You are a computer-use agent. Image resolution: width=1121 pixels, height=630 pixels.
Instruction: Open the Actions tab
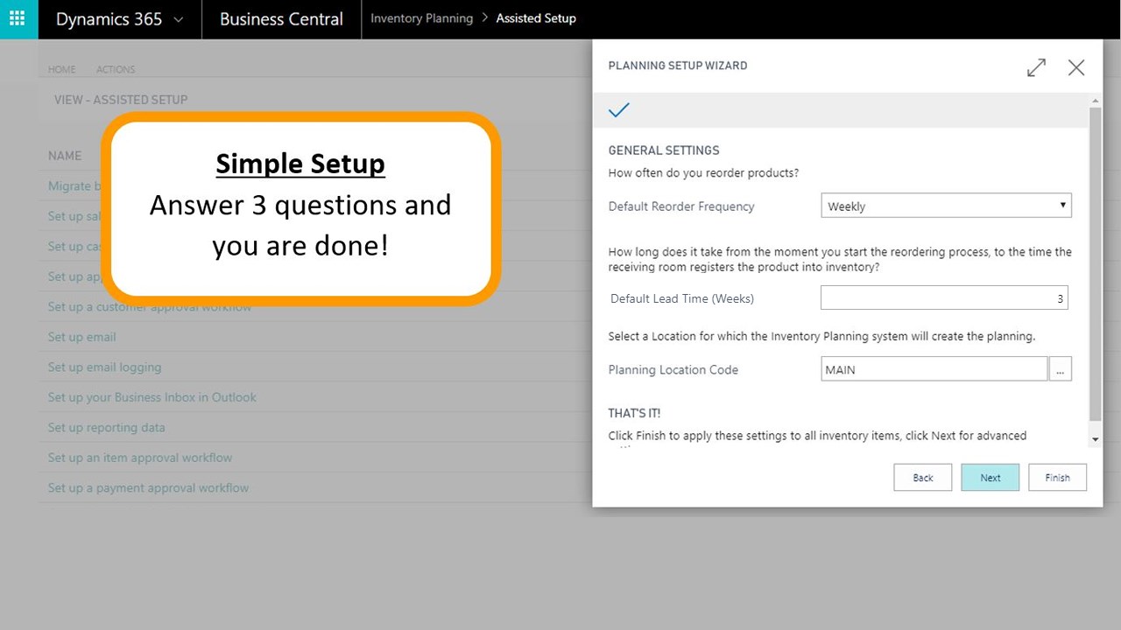point(116,69)
